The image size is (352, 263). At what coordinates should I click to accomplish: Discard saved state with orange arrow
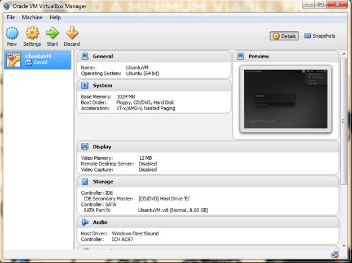(72, 33)
